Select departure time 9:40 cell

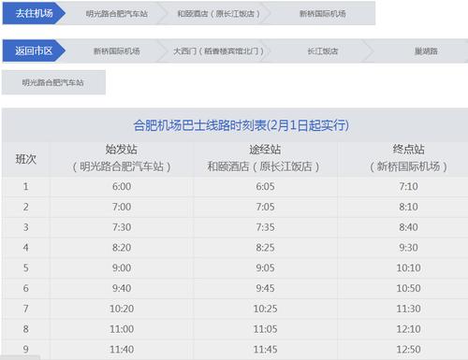(x=122, y=288)
